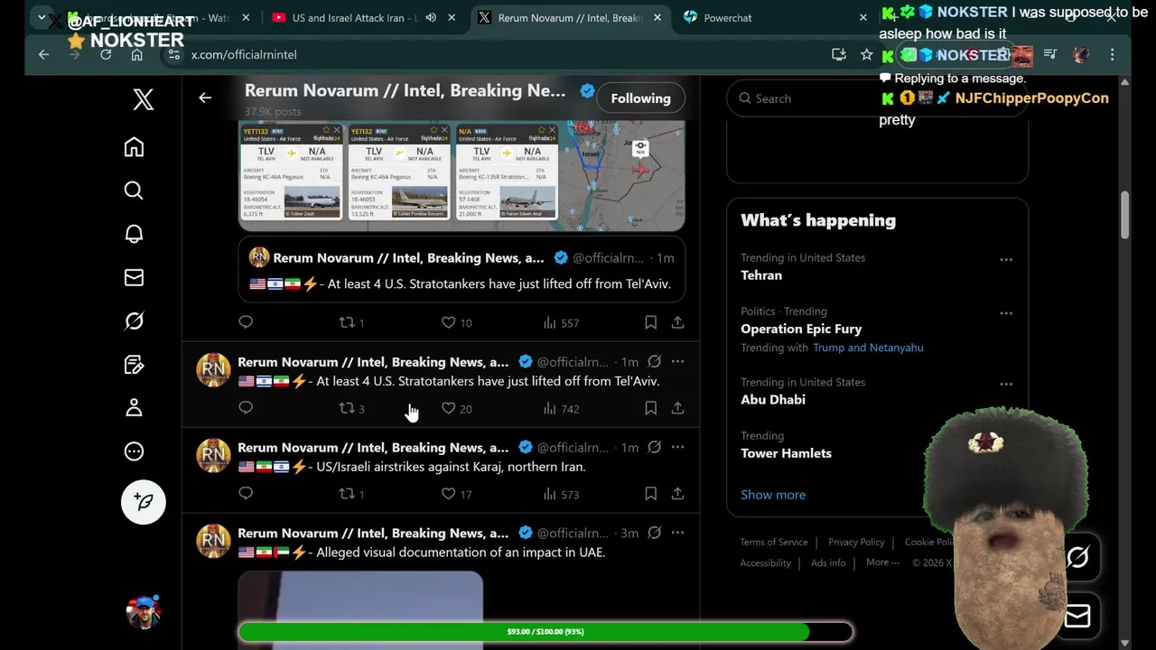
Task: Like the Stratotankers post showing 20 likes
Action: pos(456,408)
